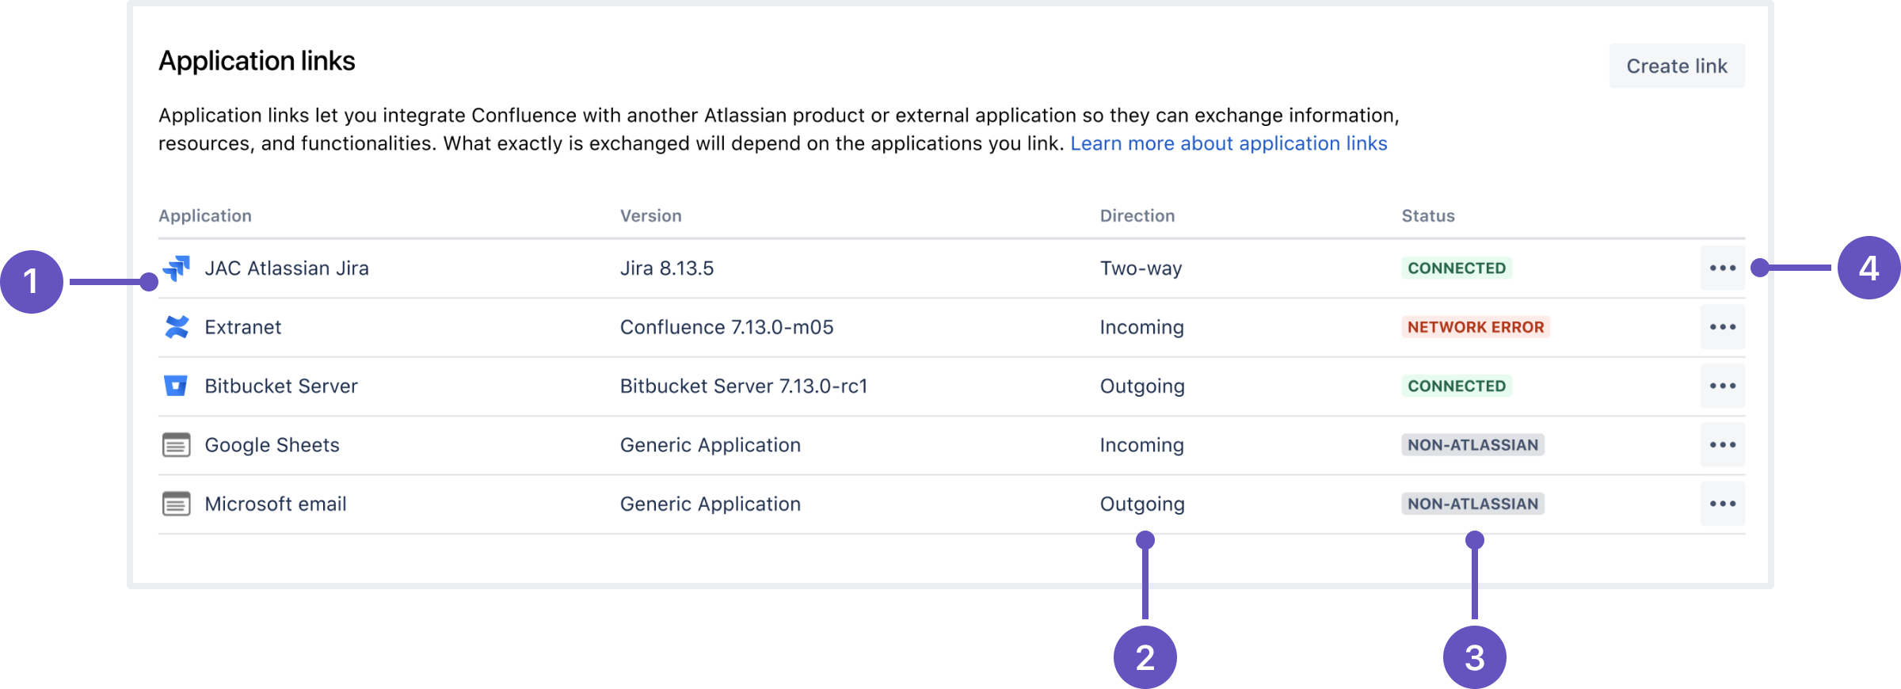Screen dimensions: 1901x689
Task: Click the CONNECTED badge on Bitbucket Server row
Action: (1456, 386)
